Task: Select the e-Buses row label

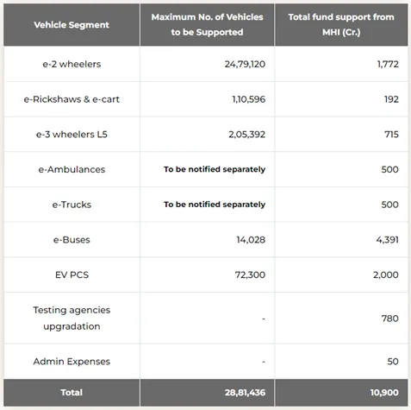Action: click(72, 240)
